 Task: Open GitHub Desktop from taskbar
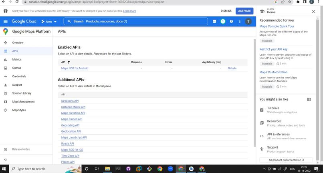tap(128, 169)
